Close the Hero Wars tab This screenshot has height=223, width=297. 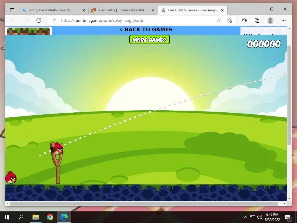tap(153, 10)
